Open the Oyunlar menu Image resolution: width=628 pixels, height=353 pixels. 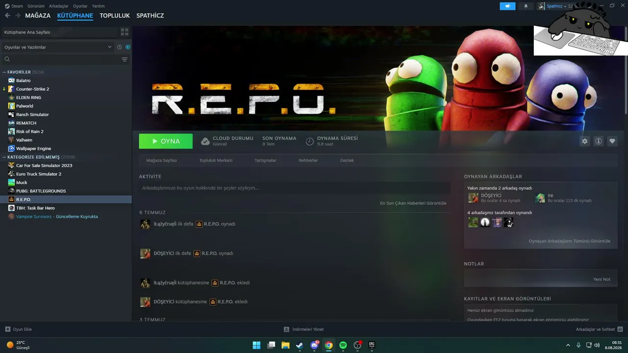tap(80, 6)
